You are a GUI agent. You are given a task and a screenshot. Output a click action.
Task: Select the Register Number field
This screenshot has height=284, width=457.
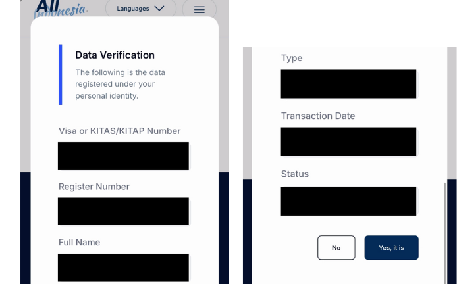(x=123, y=211)
